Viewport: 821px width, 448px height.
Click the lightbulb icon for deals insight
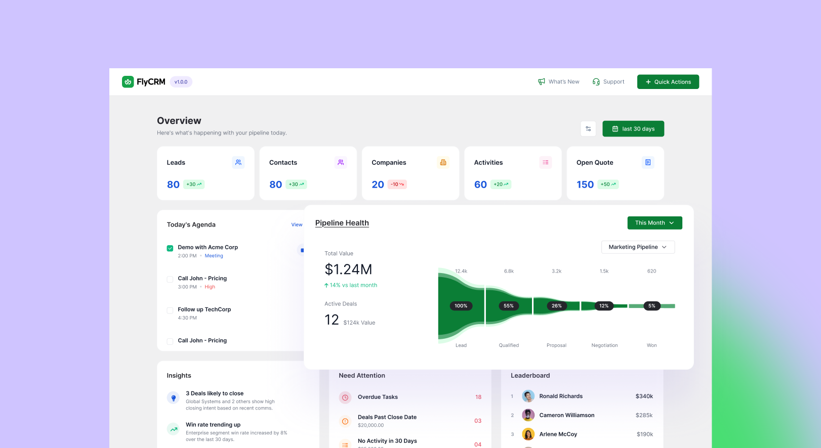[174, 398]
